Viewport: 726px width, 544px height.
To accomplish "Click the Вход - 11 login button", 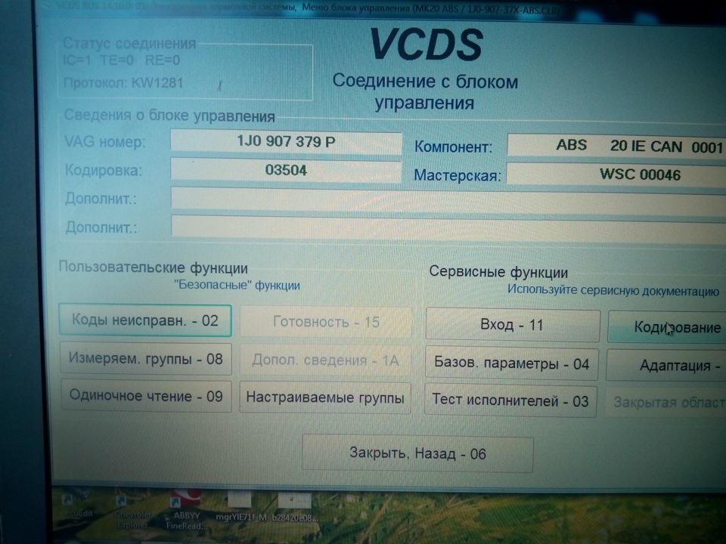I will click(513, 325).
